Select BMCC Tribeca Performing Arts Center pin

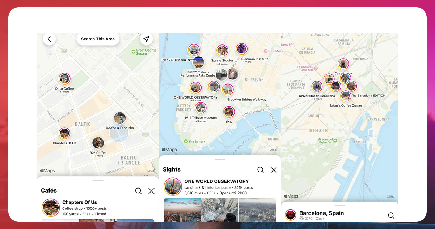pyautogui.click(x=198, y=62)
